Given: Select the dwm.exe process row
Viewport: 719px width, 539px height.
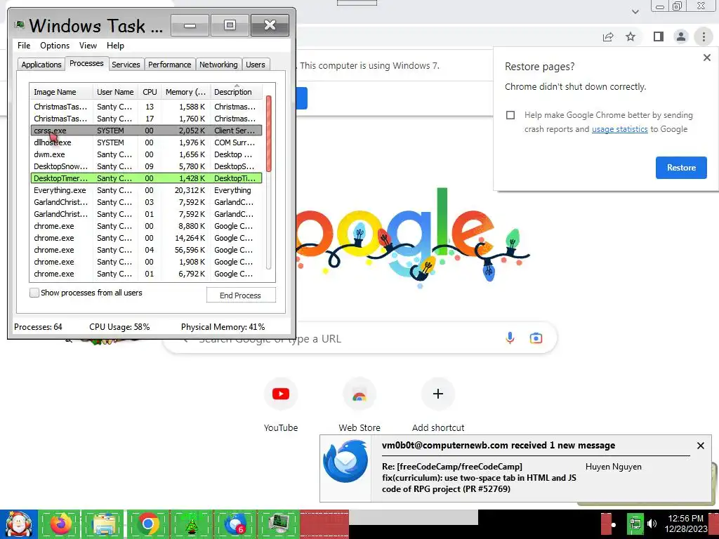Looking at the screenshot, I should coord(146,154).
